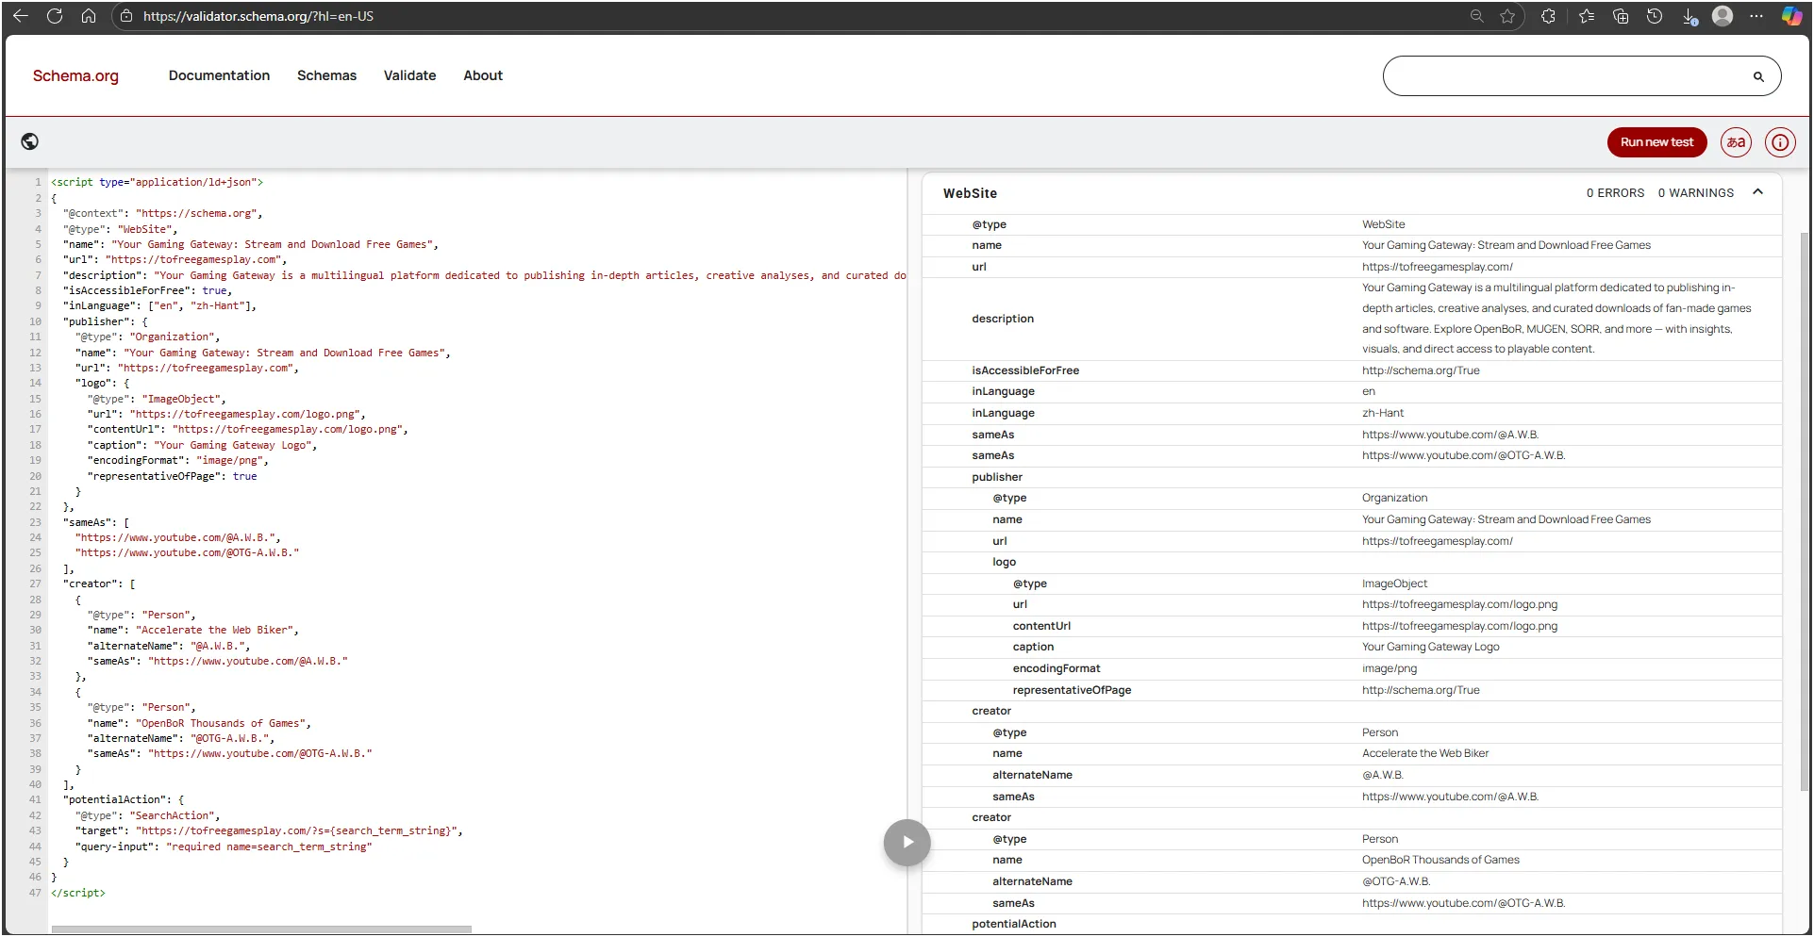The width and height of the screenshot is (1814, 937).
Task: Open the language selector icon next to Run new test
Action: coord(1736,142)
